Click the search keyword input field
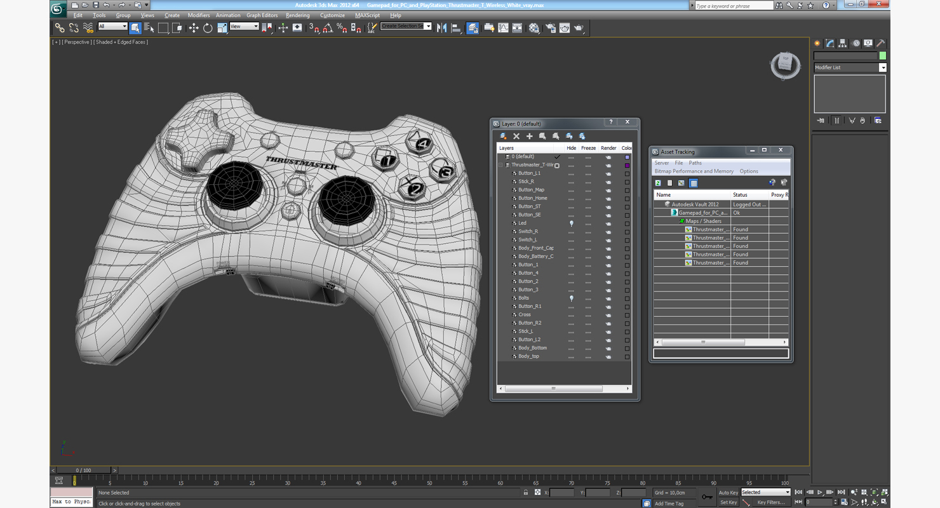The width and height of the screenshot is (940, 508). point(734,6)
